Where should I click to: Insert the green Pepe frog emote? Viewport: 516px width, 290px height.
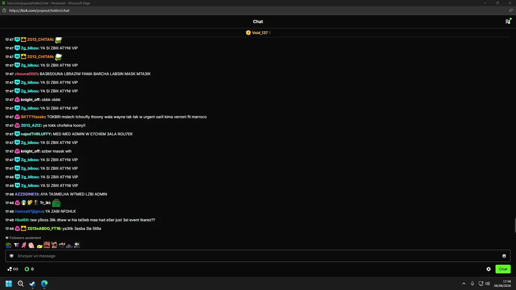8,245
